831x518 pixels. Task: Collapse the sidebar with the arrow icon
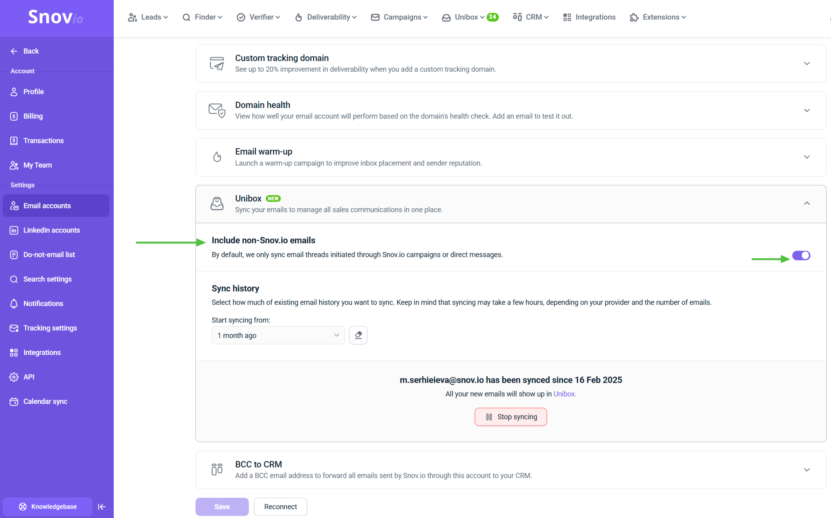pyautogui.click(x=102, y=507)
